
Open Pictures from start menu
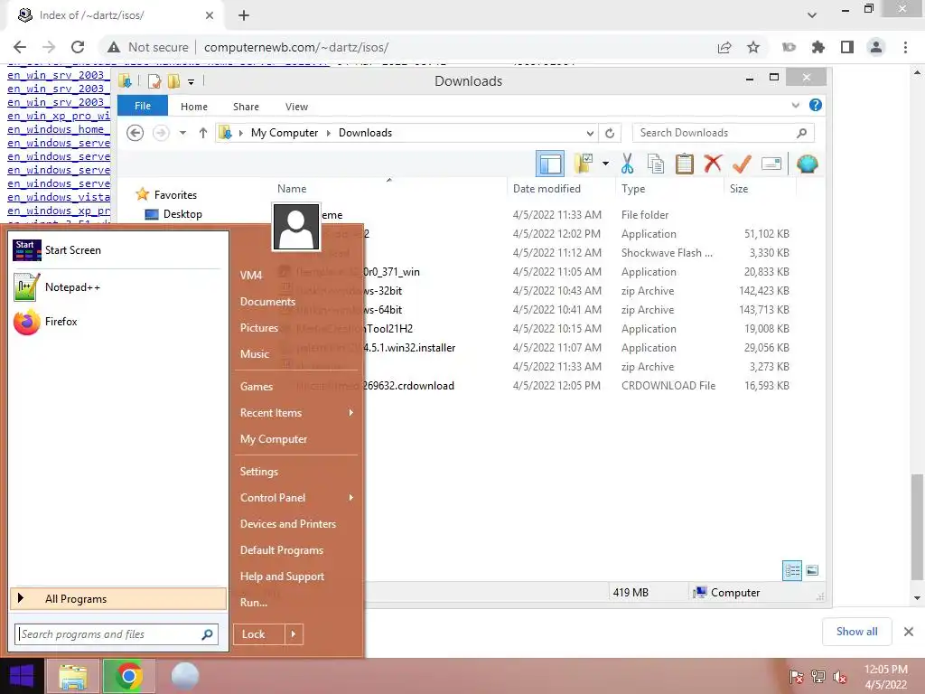pos(259,328)
